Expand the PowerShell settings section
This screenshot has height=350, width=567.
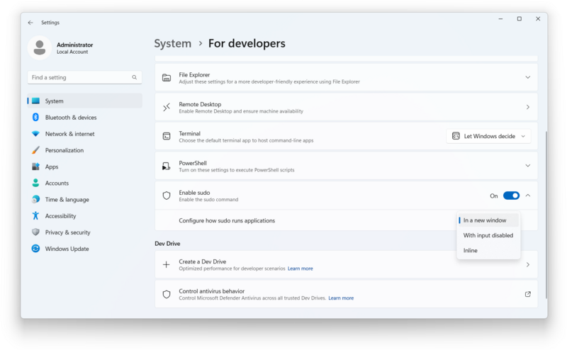pyautogui.click(x=527, y=165)
